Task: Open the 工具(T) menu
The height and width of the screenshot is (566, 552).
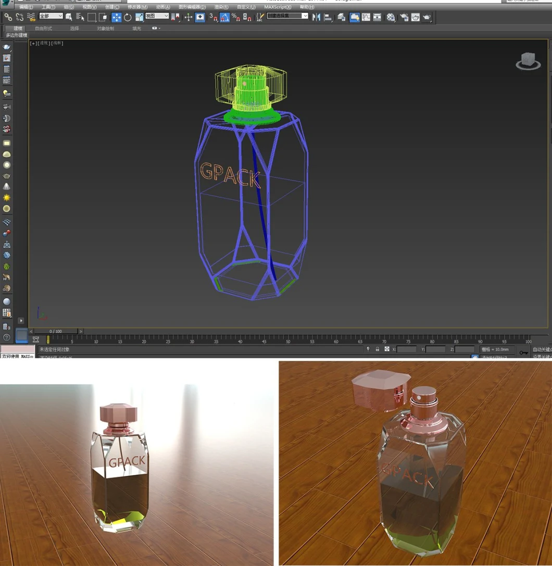Action: click(x=48, y=7)
